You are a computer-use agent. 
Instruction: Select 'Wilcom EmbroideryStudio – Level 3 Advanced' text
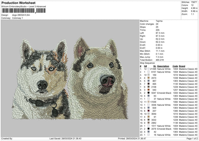click(x=24, y=7)
